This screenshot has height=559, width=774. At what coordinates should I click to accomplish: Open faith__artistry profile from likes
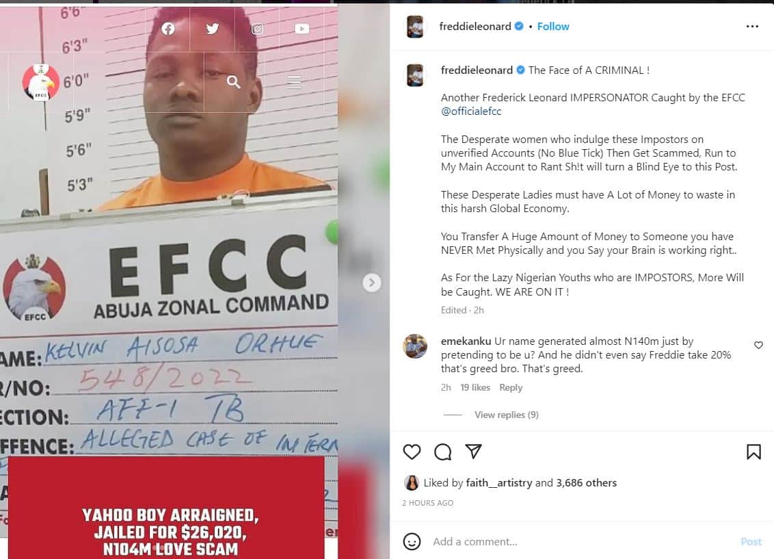click(x=499, y=482)
